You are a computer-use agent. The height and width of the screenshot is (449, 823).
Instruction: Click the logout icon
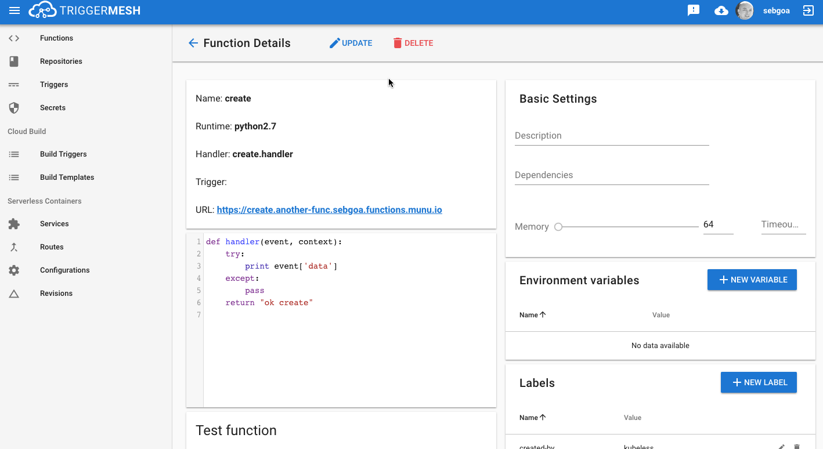click(808, 10)
